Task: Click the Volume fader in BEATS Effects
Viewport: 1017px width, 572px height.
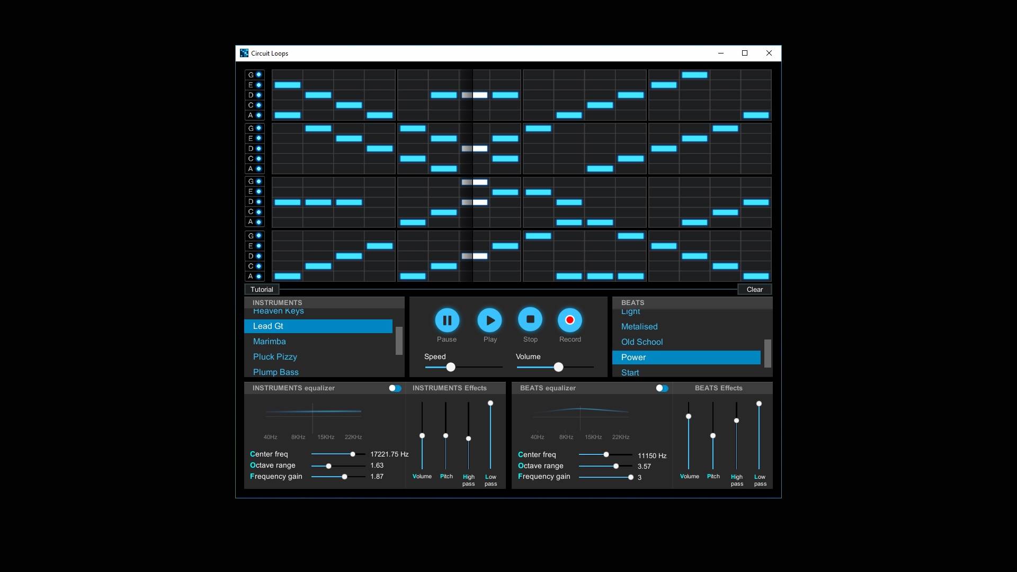Action: (689, 416)
